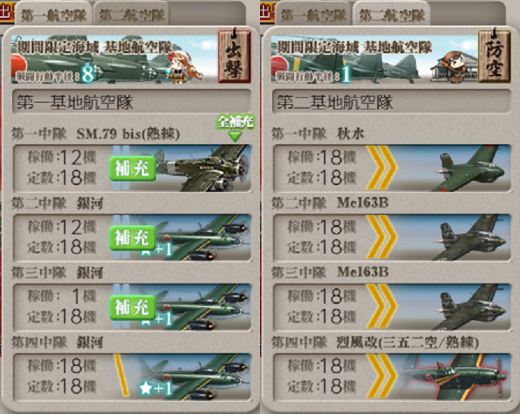Select the 烈風改 fighter aircraft image
Viewport: 520px width, 414px height.
coord(456,376)
